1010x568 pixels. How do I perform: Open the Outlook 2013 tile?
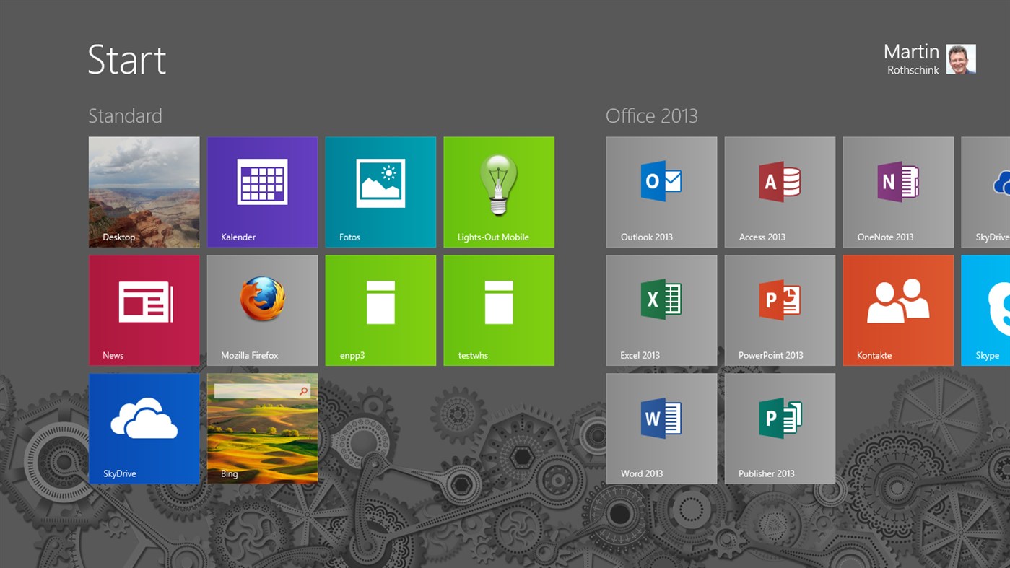(x=661, y=191)
